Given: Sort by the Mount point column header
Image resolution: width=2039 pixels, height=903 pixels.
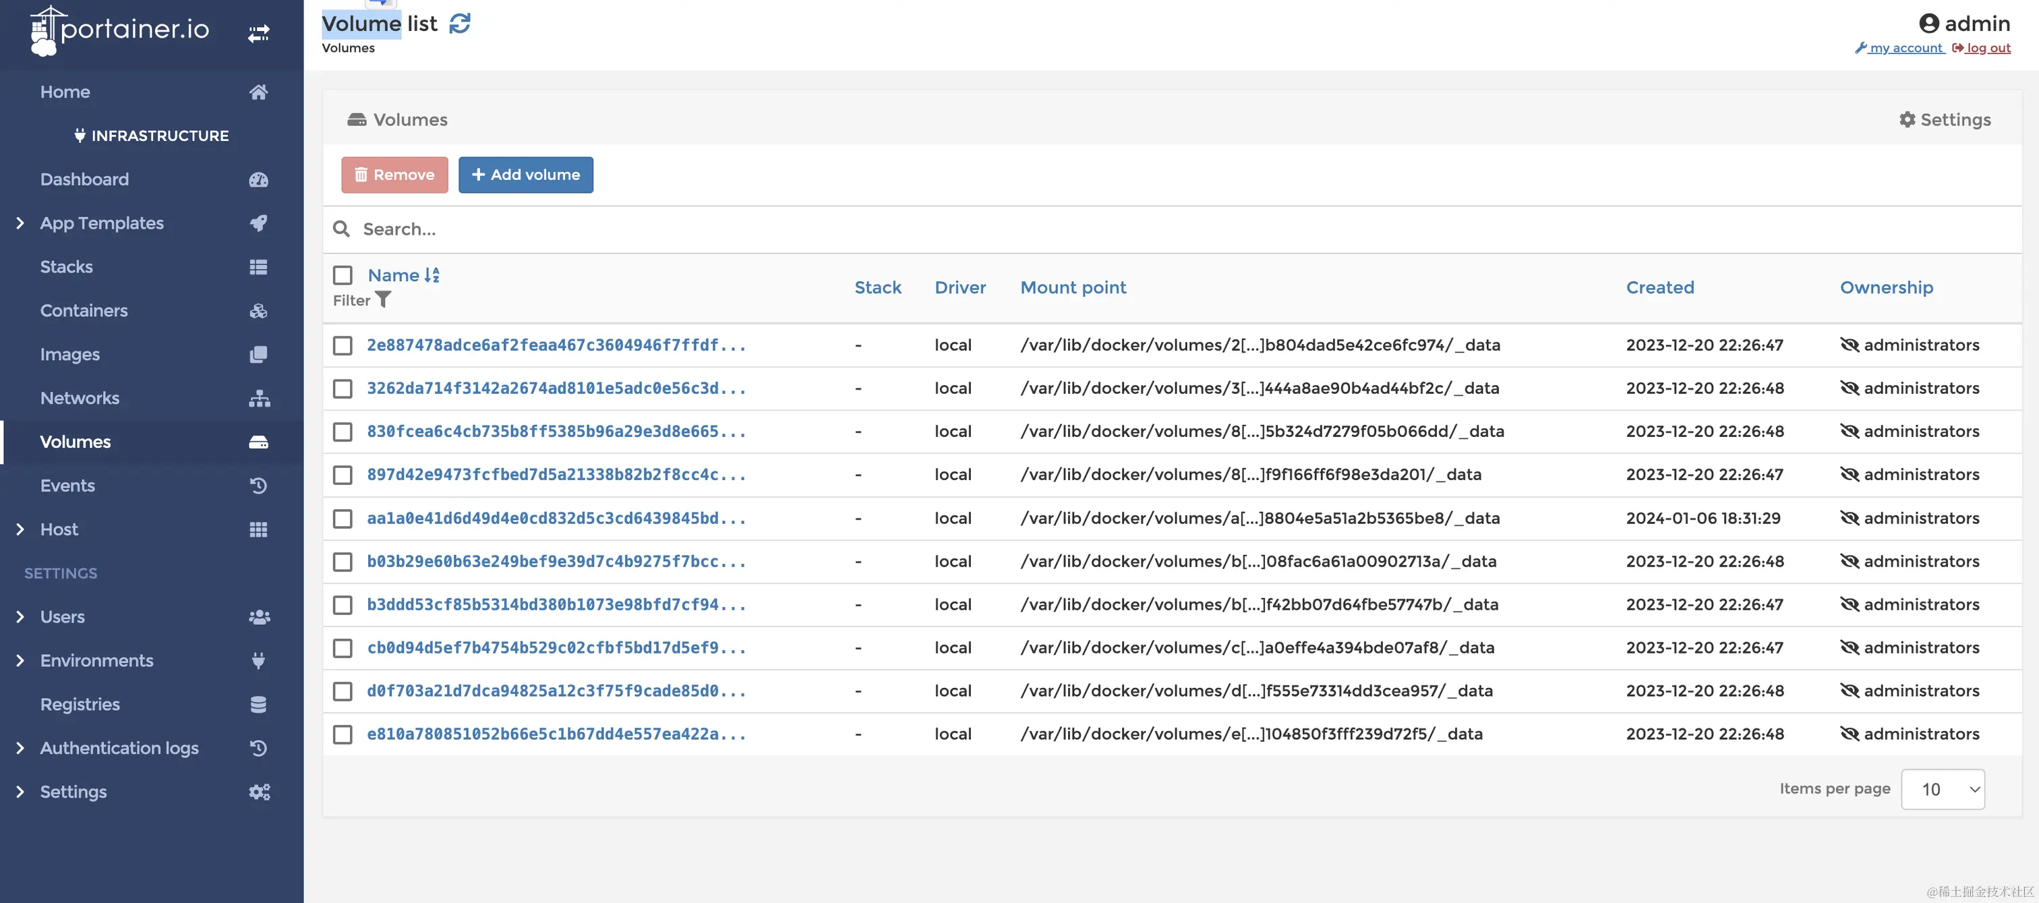Looking at the screenshot, I should pyautogui.click(x=1073, y=288).
